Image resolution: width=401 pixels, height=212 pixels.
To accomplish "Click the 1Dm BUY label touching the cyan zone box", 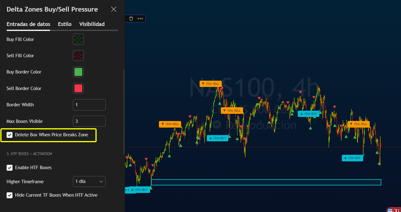I will [x=140, y=189].
